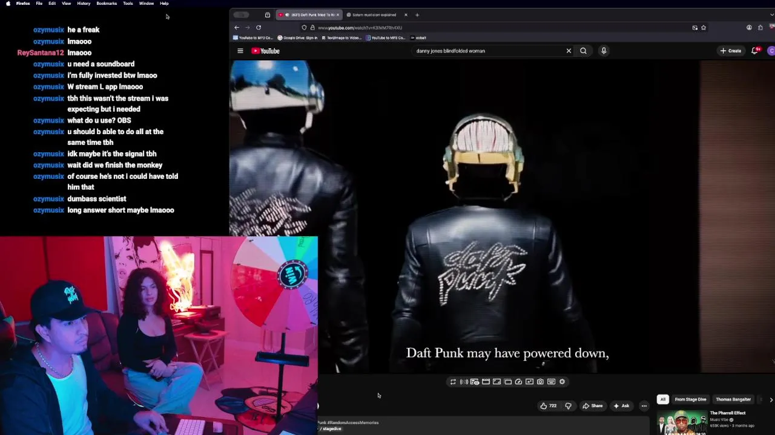This screenshot has height=435, width=775.
Task: Click the pop-out window icon in player toolbar
Action: (507, 382)
